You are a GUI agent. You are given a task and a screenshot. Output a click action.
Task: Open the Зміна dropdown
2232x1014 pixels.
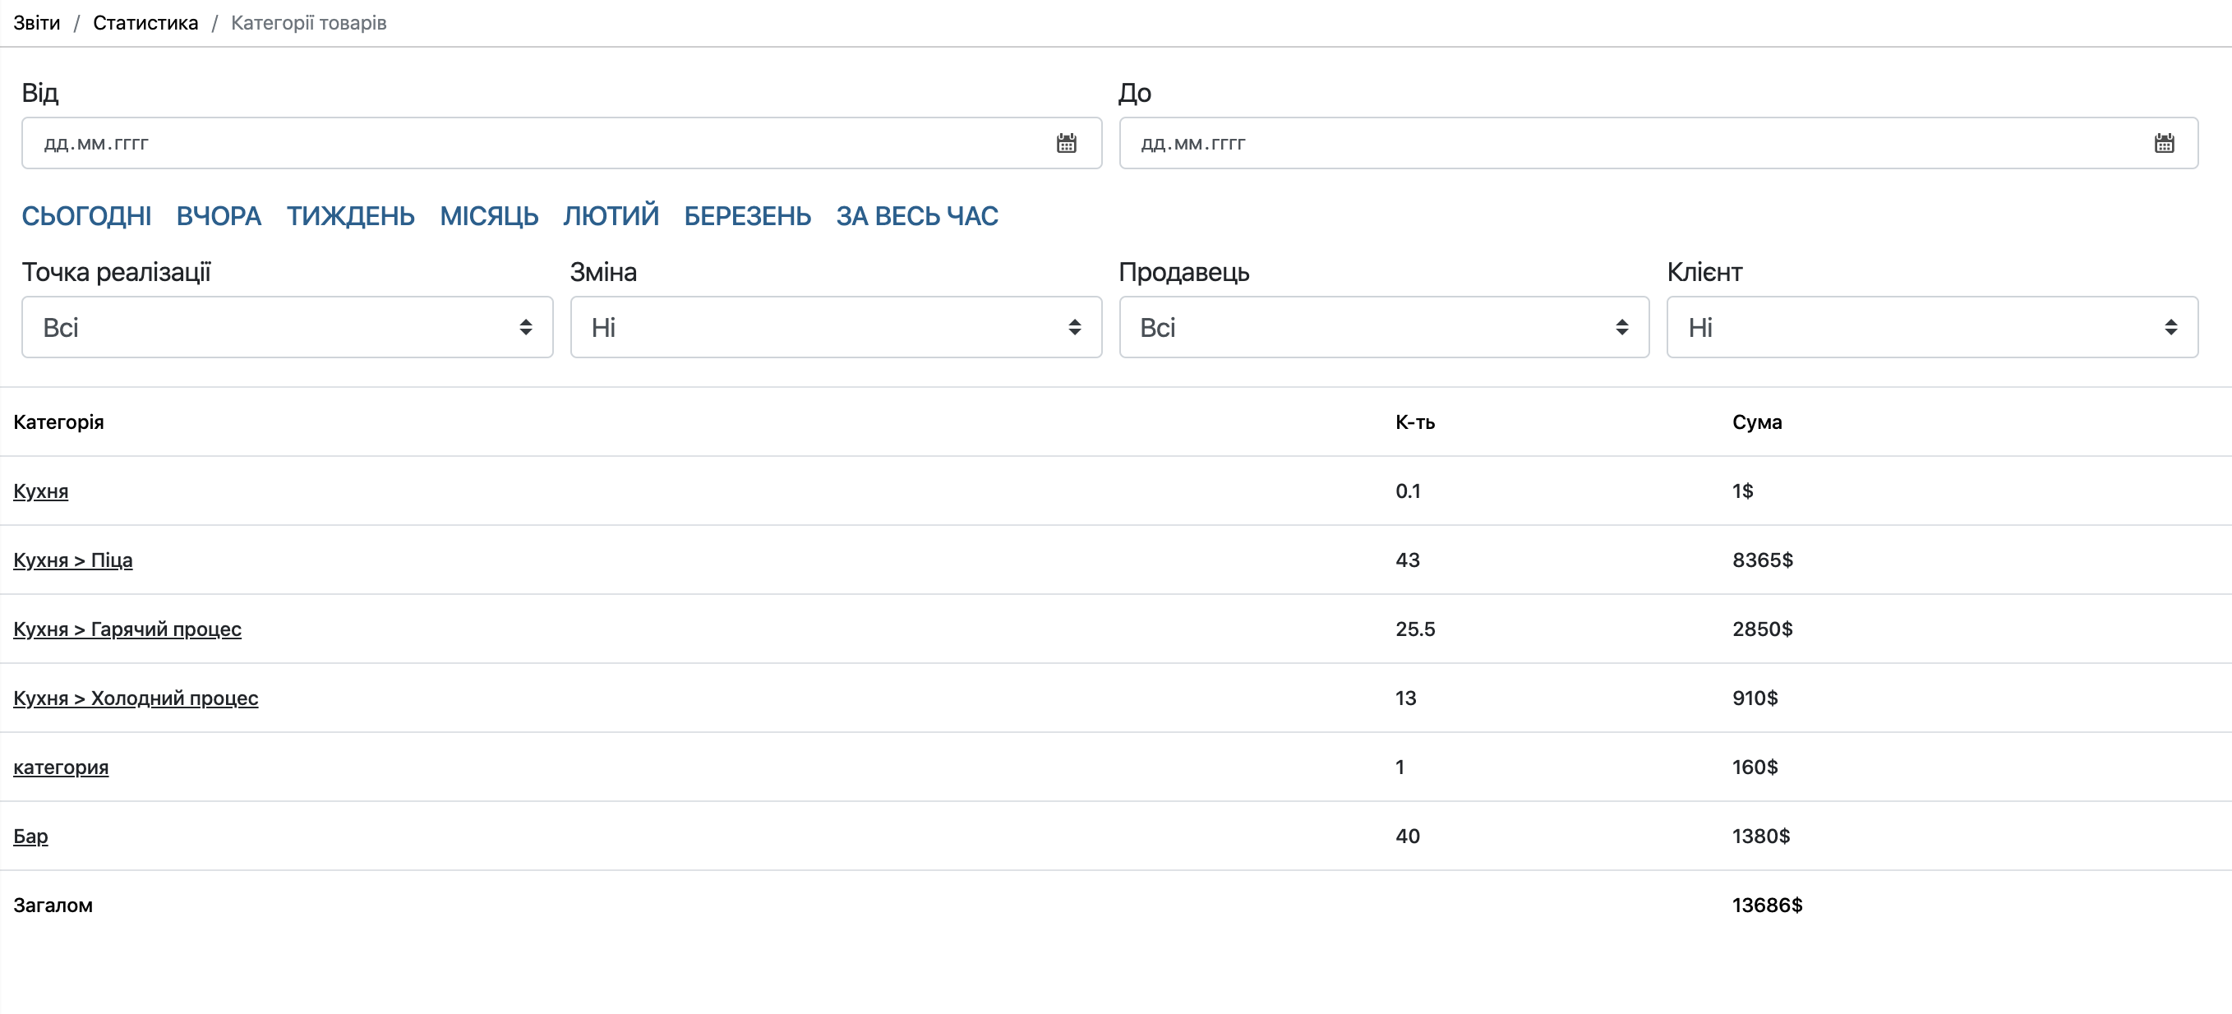835,328
